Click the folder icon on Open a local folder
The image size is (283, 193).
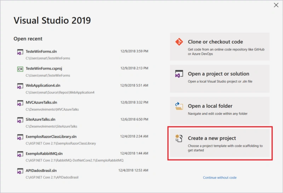pos(179,106)
